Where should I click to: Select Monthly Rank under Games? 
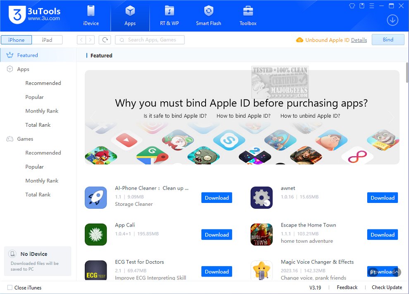(42, 181)
